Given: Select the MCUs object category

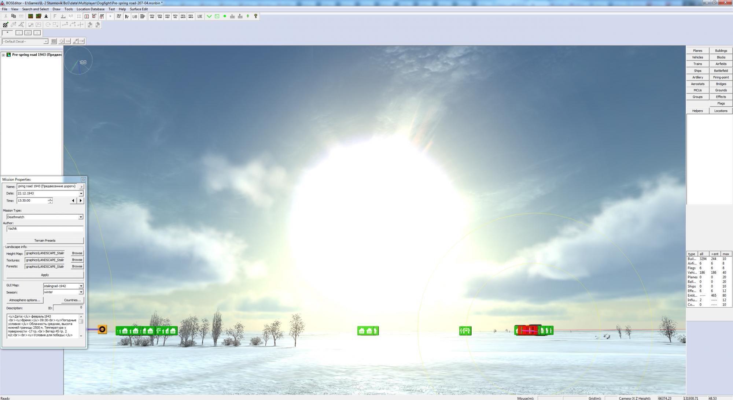Looking at the screenshot, I should [697, 90].
